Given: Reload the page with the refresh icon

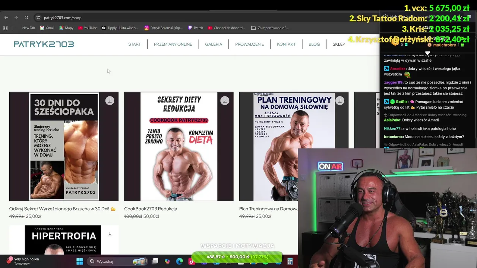Looking at the screenshot, I should (26, 17).
